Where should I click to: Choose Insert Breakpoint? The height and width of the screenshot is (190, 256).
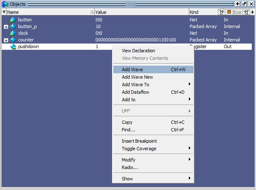[153, 141]
